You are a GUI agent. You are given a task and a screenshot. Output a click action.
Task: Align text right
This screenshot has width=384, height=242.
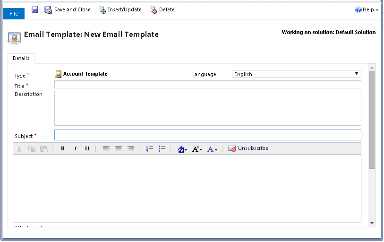coord(131,148)
